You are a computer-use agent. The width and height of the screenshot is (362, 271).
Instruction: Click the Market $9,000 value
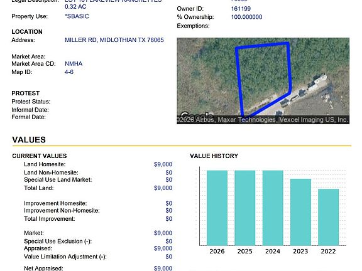click(x=163, y=233)
